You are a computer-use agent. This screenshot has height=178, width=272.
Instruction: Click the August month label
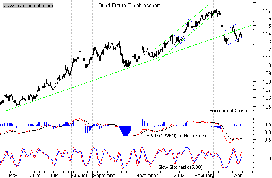(80, 176)
